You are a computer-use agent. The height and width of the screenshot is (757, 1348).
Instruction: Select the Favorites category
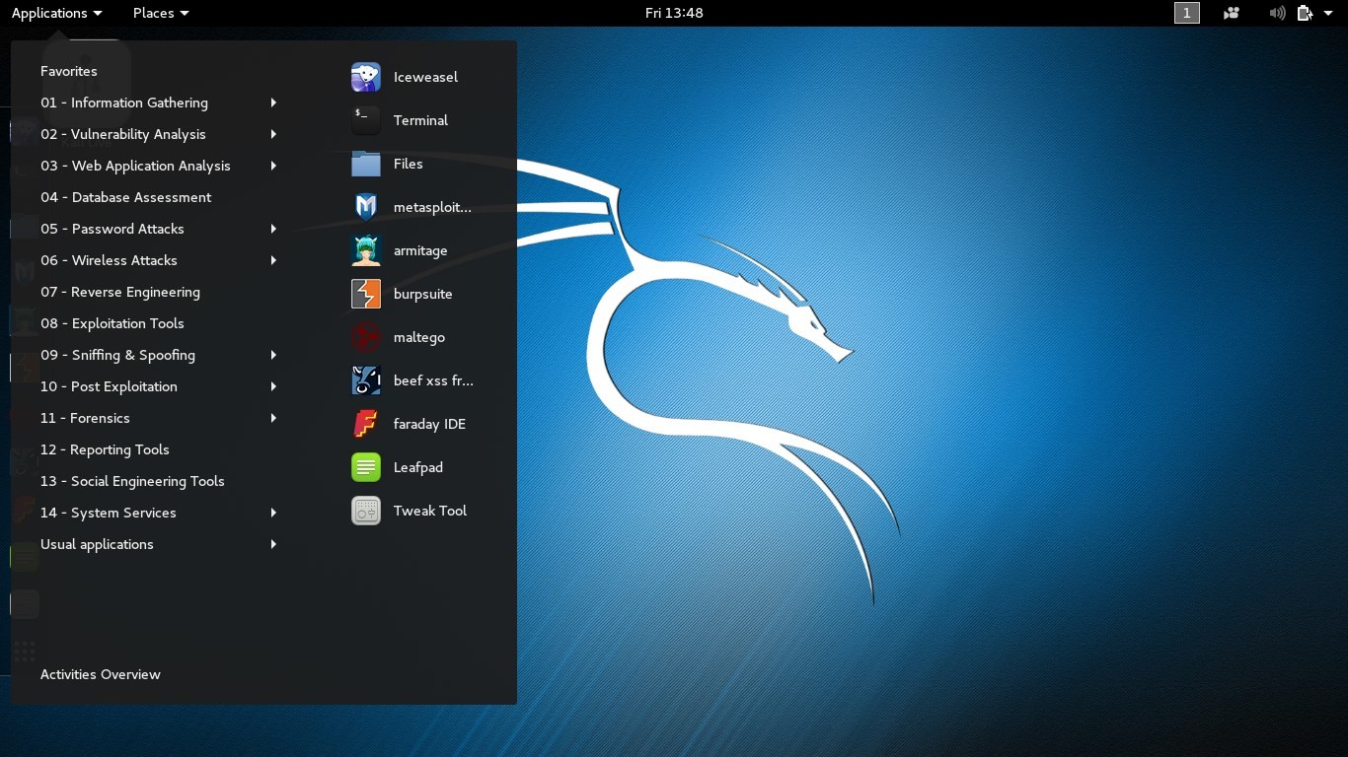pyautogui.click(x=68, y=71)
